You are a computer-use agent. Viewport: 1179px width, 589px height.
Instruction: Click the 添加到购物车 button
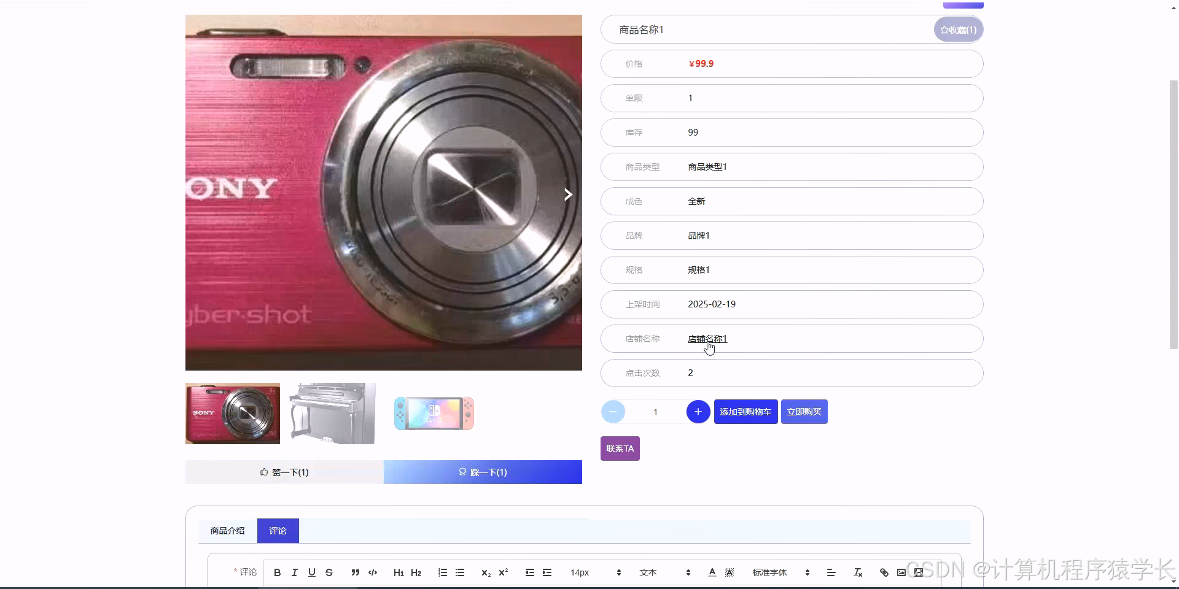pyautogui.click(x=745, y=411)
